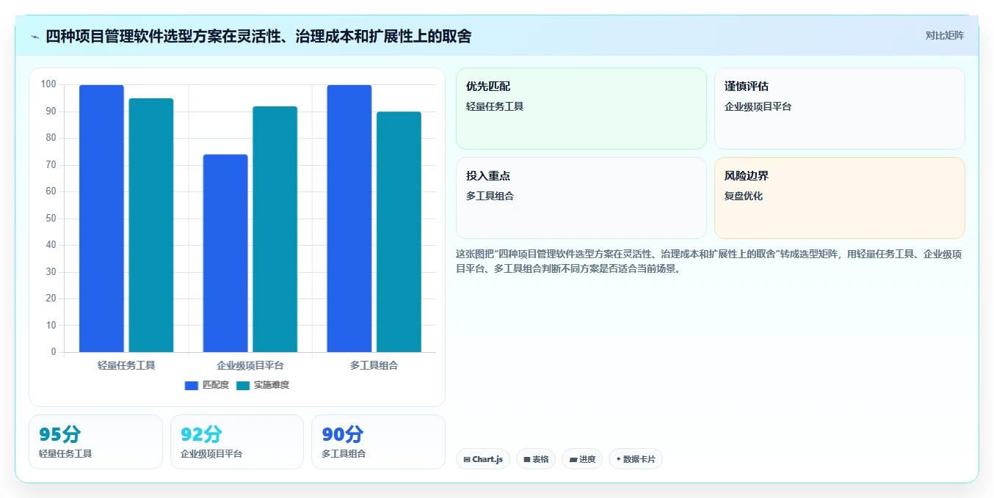Click the blue 匹配度 bar for 企业级项目平台

225,253
